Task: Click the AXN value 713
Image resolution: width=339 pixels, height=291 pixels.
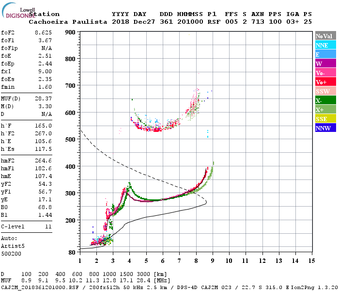Action: [258, 22]
